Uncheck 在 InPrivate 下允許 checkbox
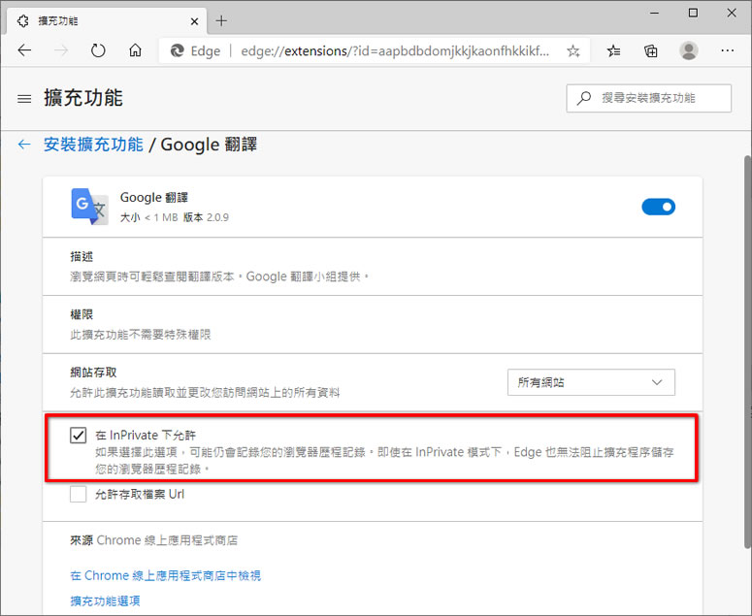The image size is (752, 616). tap(79, 436)
